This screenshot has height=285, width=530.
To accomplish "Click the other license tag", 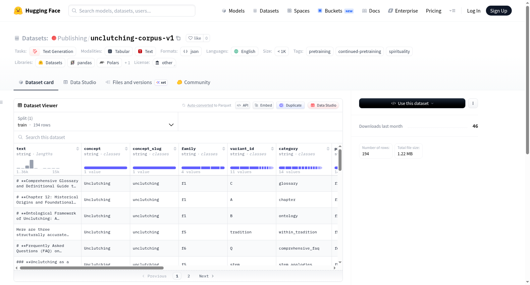I will coord(164,63).
